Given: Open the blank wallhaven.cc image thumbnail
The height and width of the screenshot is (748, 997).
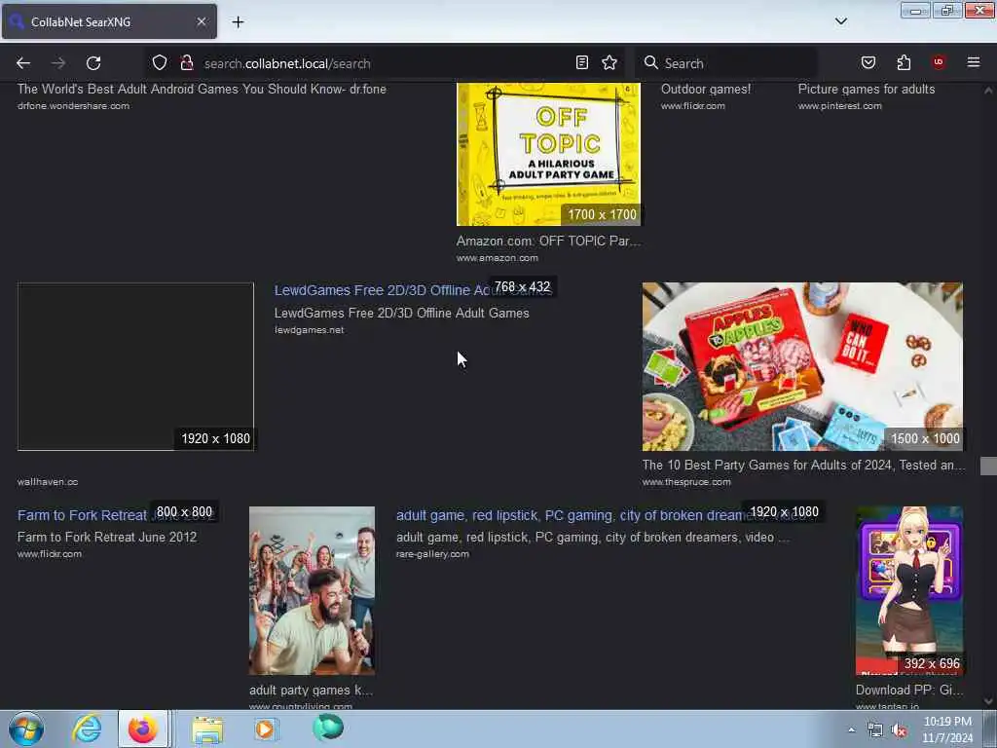Looking at the screenshot, I should (x=135, y=367).
